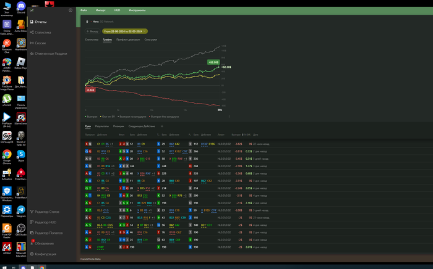This screenshot has height=269, width=433.
Task: Open Отмеченные Раздачи marked hands
Action: (51, 54)
